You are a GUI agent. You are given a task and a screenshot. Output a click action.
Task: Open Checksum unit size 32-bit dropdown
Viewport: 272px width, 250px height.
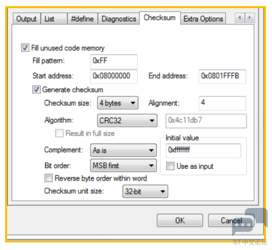pyautogui.click(x=145, y=191)
